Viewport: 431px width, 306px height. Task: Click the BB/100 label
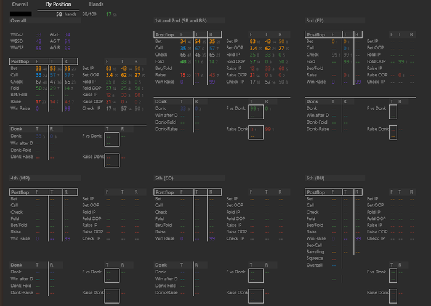point(89,14)
